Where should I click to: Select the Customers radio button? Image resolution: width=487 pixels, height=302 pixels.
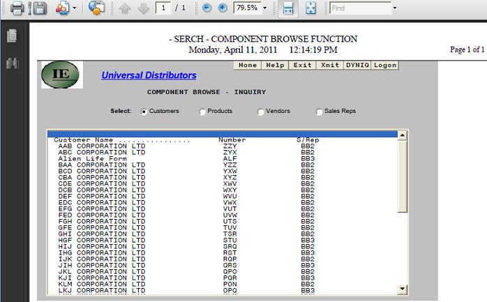pyautogui.click(x=144, y=112)
